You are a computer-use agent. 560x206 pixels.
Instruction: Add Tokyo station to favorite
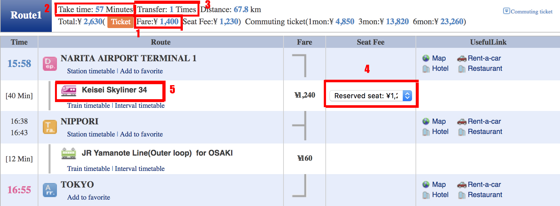tap(89, 197)
